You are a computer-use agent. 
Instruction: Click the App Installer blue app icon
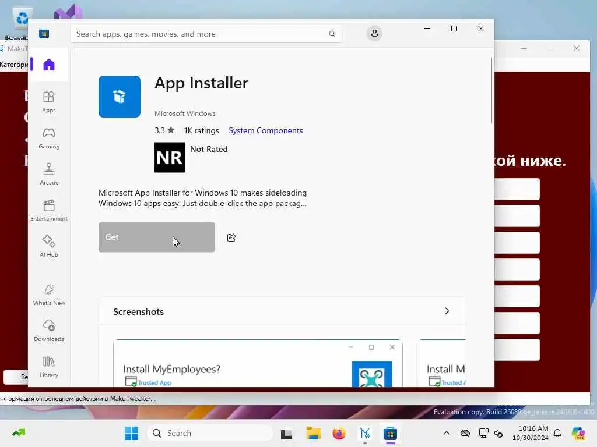(x=119, y=97)
